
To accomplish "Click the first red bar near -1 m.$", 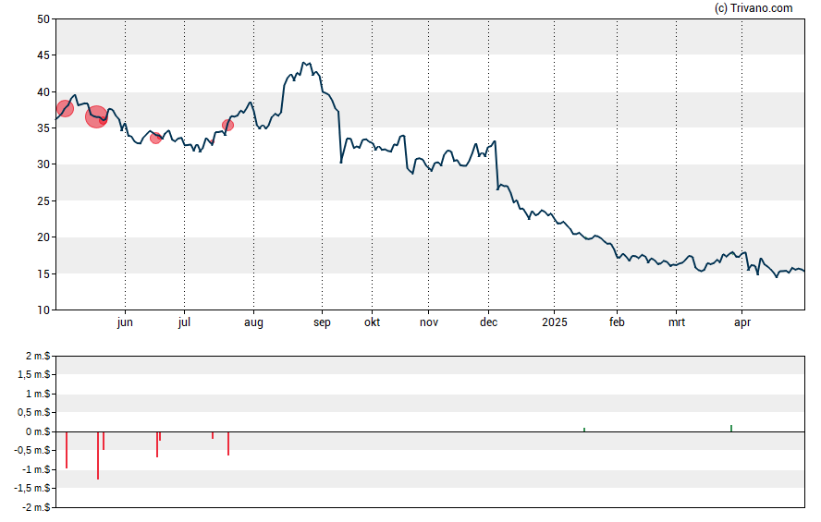I will coord(67,450).
